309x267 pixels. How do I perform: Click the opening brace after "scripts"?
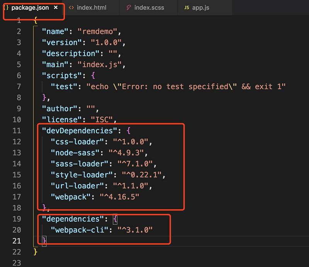pyautogui.click(x=93, y=75)
